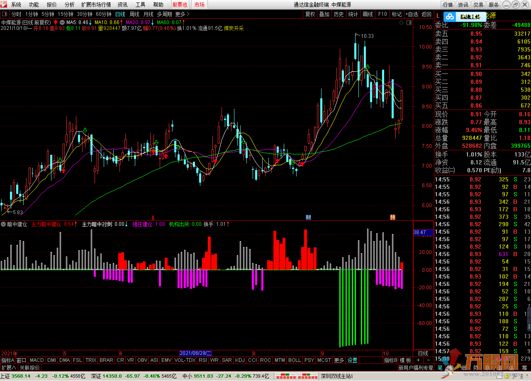Click the blue 财 marker on the chart
Screen dimensions: 531x381
[x=308, y=217]
